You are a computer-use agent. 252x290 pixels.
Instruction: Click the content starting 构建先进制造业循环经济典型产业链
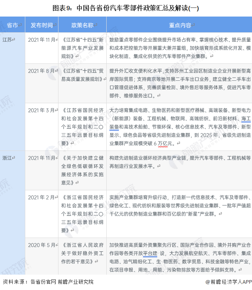[x=180, y=162]
